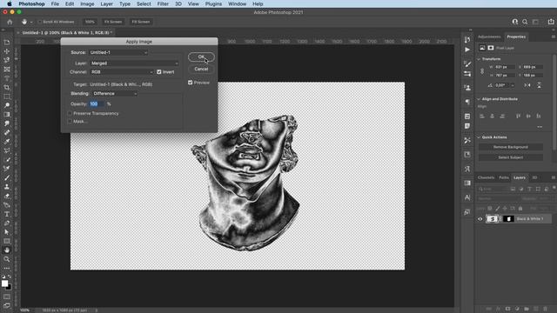Click the new group folder icon
Image resolution: width=557 pixels, height=313 pixels.
pos(527,310)
